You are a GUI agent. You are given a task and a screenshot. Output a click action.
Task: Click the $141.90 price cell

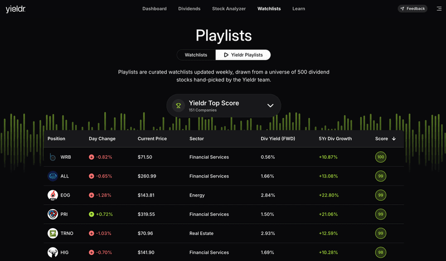click(146, 252)
